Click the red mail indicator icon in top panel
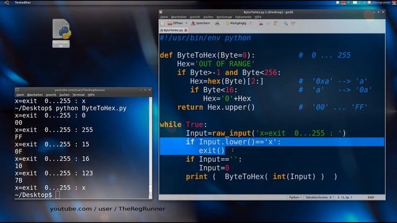 (344, 2)
